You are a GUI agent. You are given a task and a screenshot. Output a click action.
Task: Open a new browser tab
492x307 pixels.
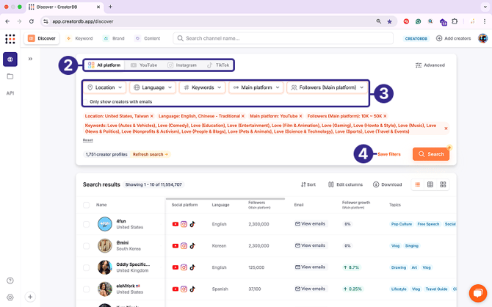click(110, 7)
